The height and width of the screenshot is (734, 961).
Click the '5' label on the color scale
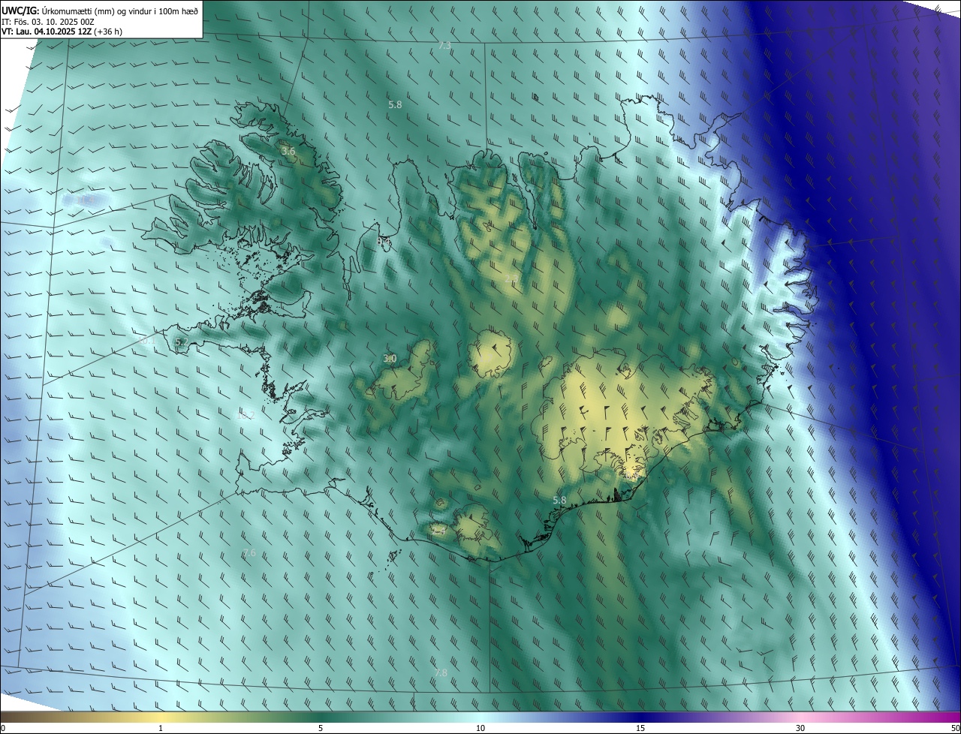click(x=321, y=728)
